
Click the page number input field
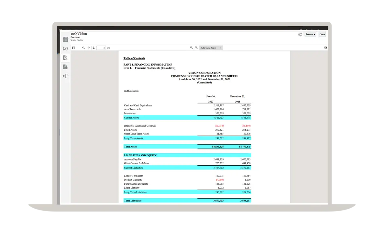pos(101,48)
